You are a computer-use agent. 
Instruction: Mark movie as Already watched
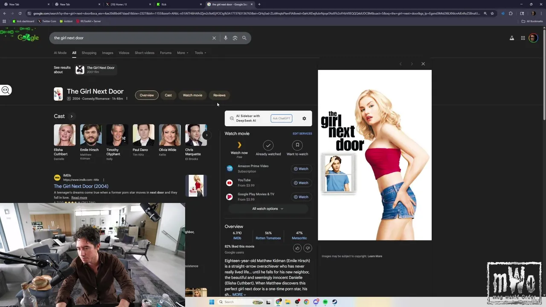point(268,145)
